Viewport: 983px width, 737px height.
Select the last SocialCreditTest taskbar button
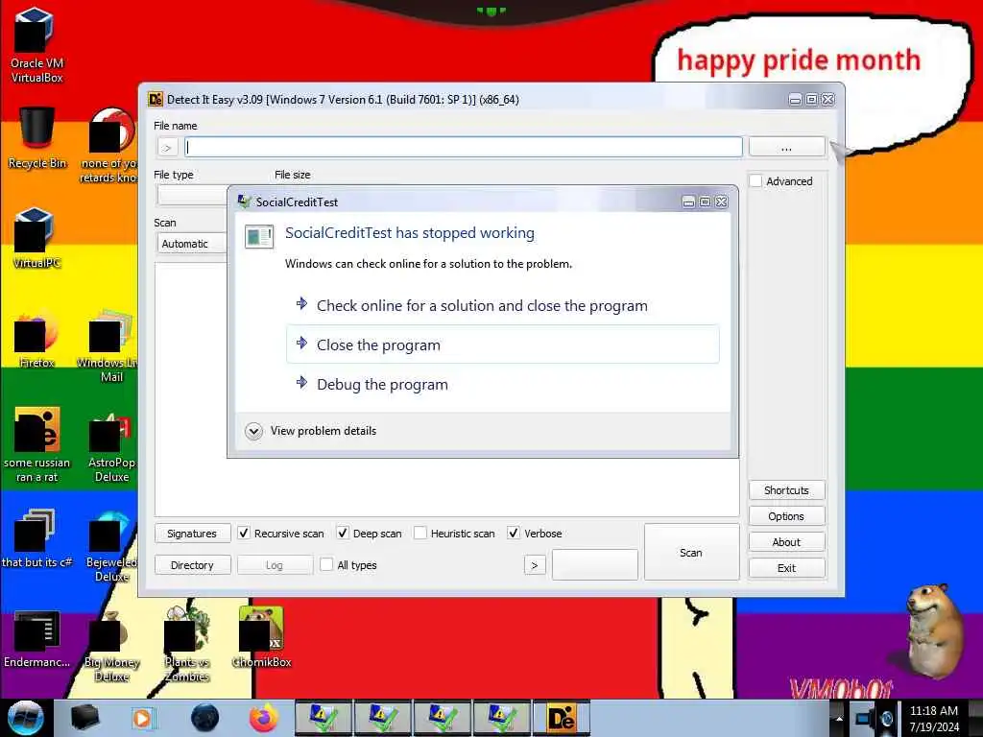coord(502,718)
